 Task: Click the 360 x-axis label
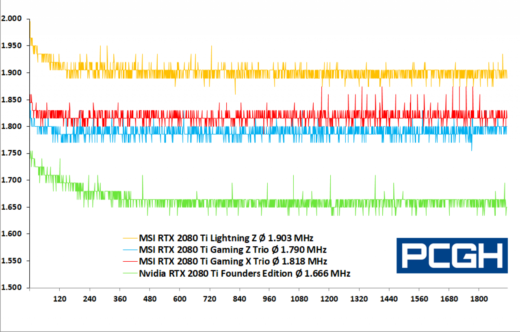pyautogui.click(x=119, y=299)
